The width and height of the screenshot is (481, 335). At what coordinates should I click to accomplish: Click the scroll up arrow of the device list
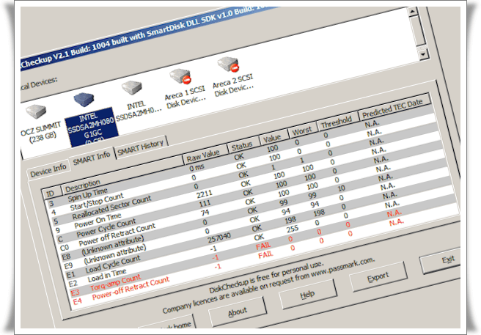[413, 12]
